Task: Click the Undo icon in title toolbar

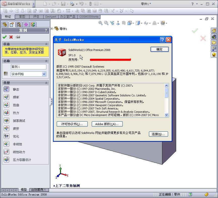Action: point(81,4)
